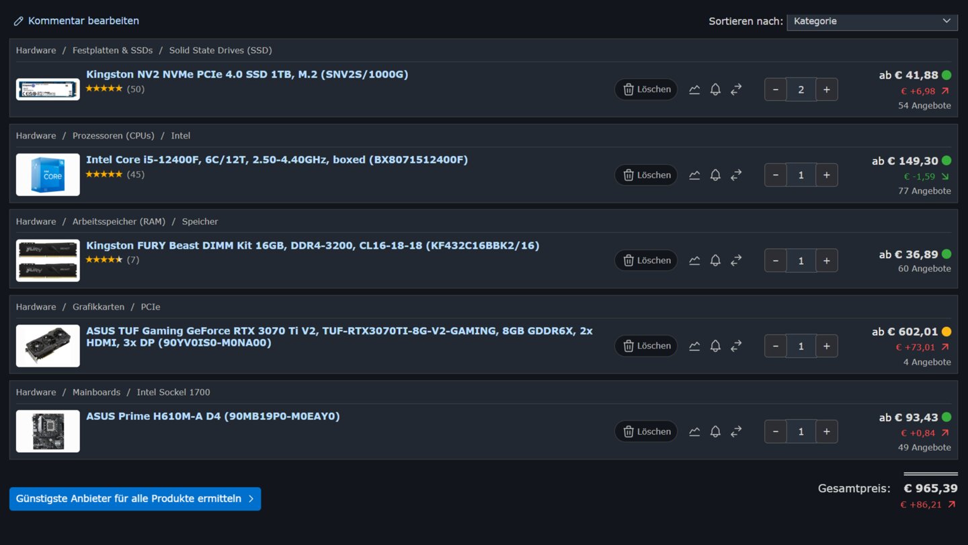This screenshot has height=545, width=968.
Task: Open price history chart for Kingston NV2 SSD
Action: (x=694, y=89)
